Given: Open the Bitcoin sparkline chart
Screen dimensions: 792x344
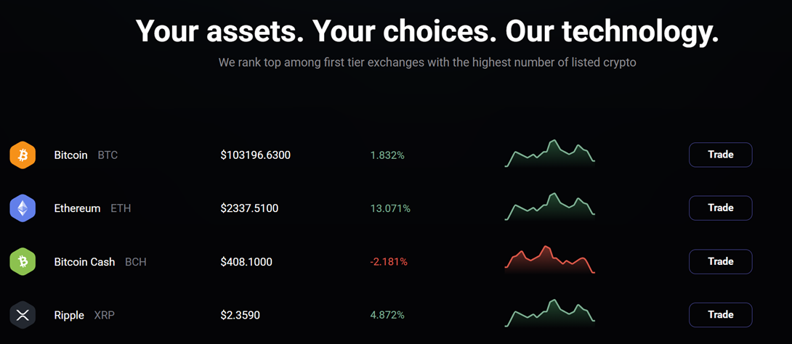Looking at the screenshot, I should pyautogui.click(x=550, y=154).
